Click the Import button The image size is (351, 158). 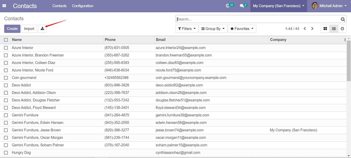coord(29,29)
